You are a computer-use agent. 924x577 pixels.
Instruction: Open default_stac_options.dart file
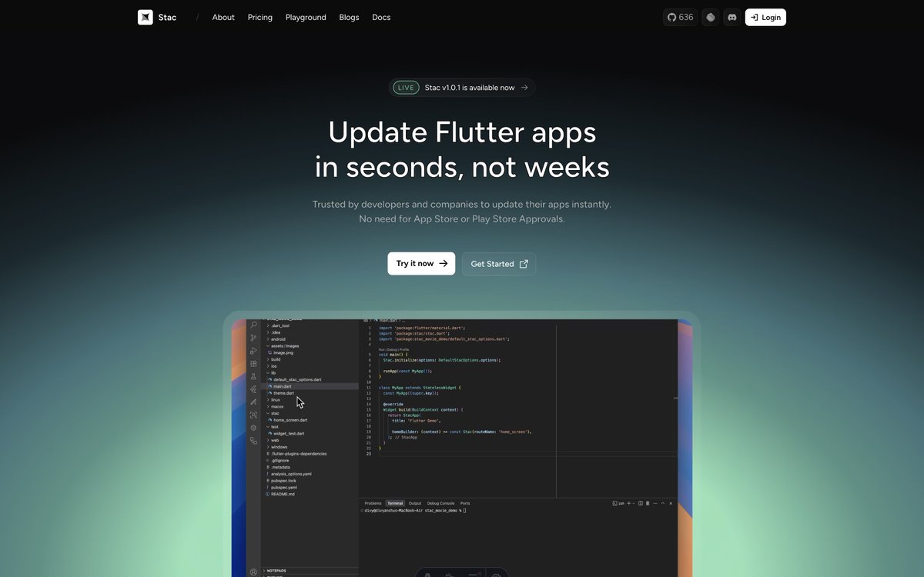(x=295, y=379)
